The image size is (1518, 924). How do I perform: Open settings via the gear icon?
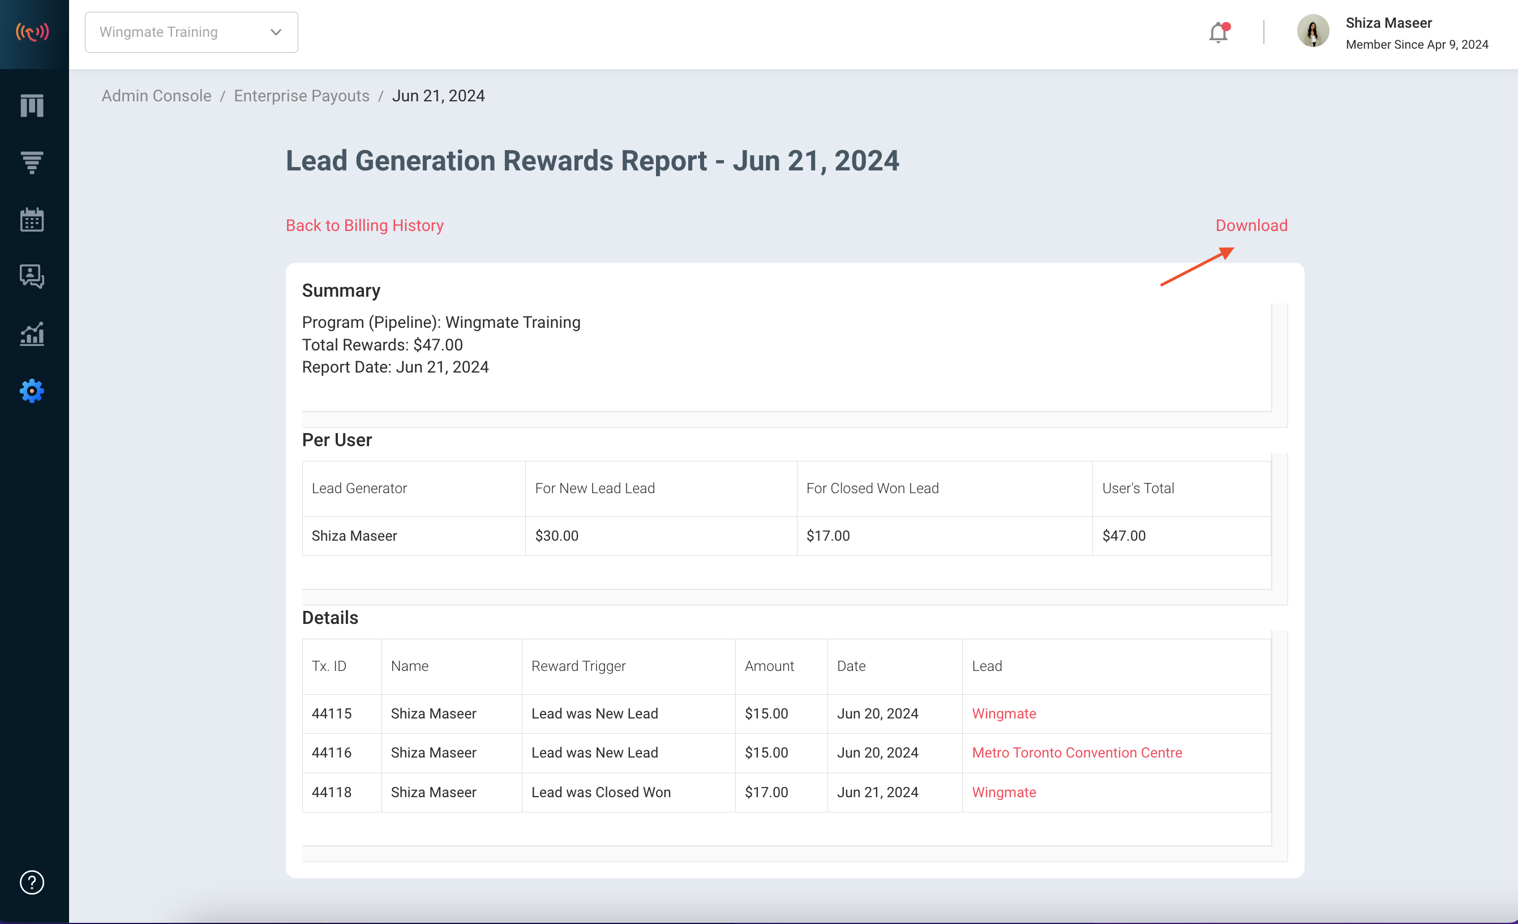pyautogui.click(x=32, y=391)
